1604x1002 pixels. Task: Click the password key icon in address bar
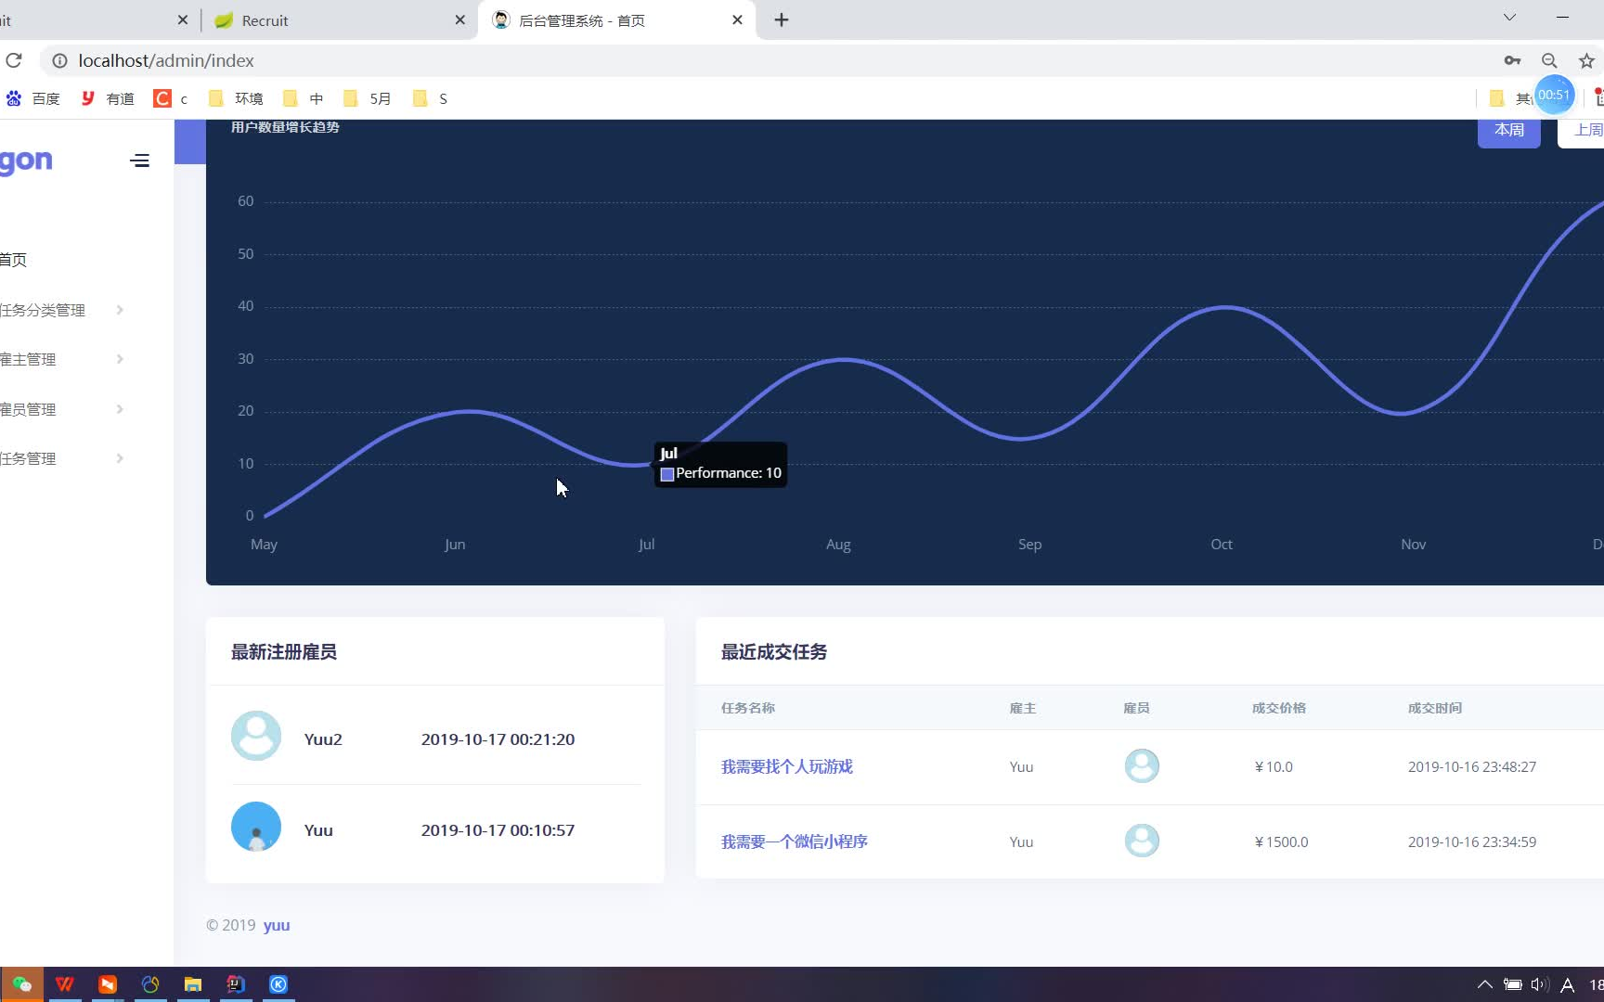[1512, 60]
